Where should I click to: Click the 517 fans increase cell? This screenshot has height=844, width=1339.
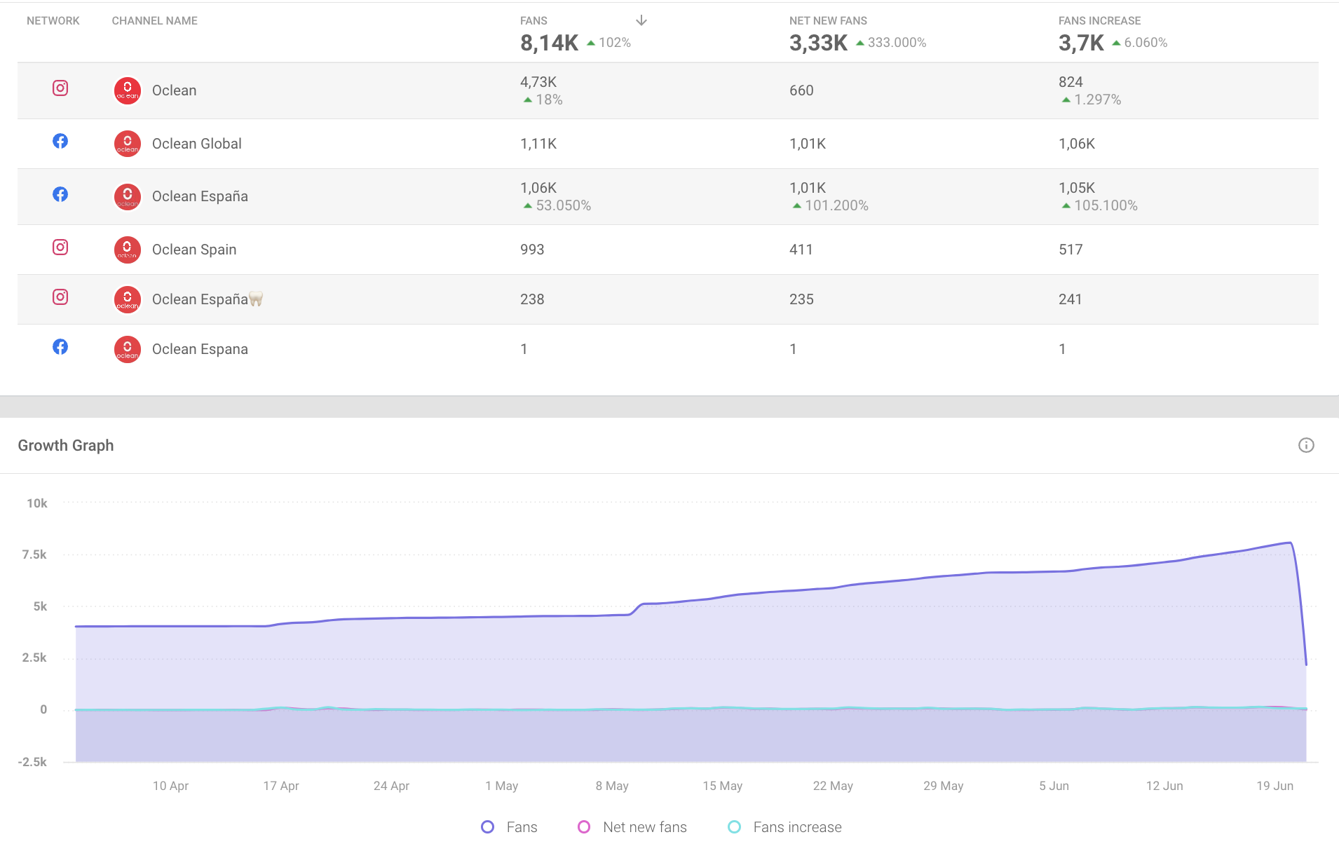pyautogui.click(x=1070, y=250)
